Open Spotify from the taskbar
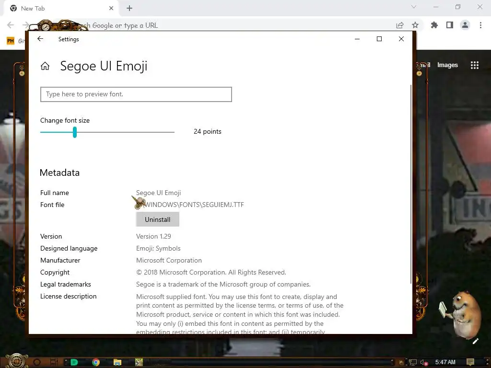The width and height of the screenshot is (491, 368). pos(74,362)
